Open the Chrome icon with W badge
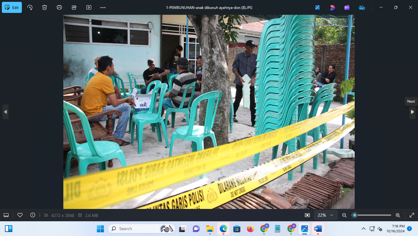 291,229
